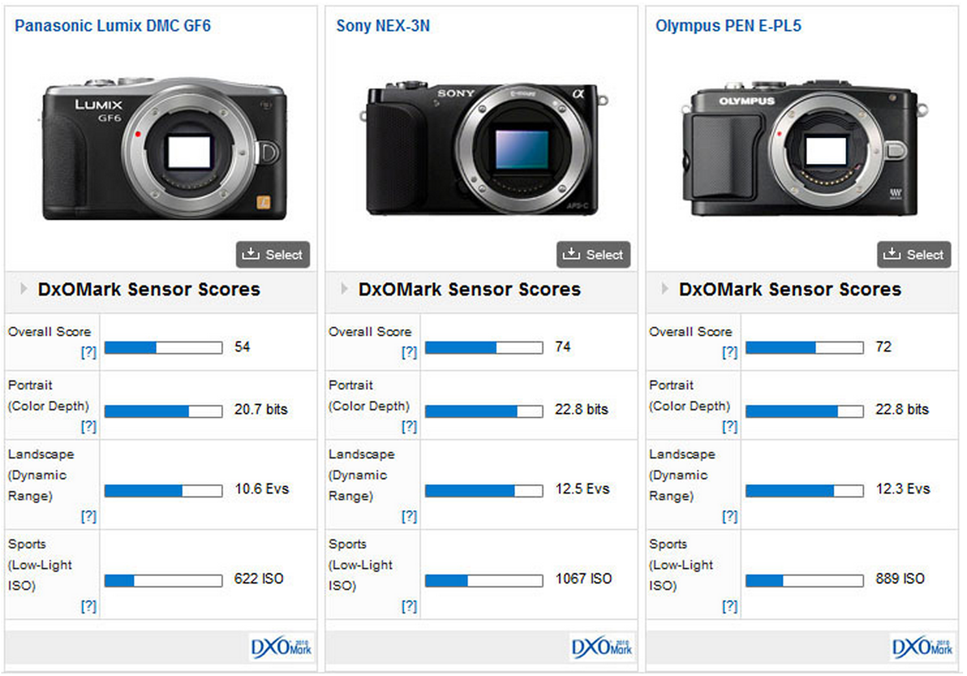This screenshot has width=967, height=676.
Task: Click the Olympus 22.8 bits value
Action: [x=902, y=410]
